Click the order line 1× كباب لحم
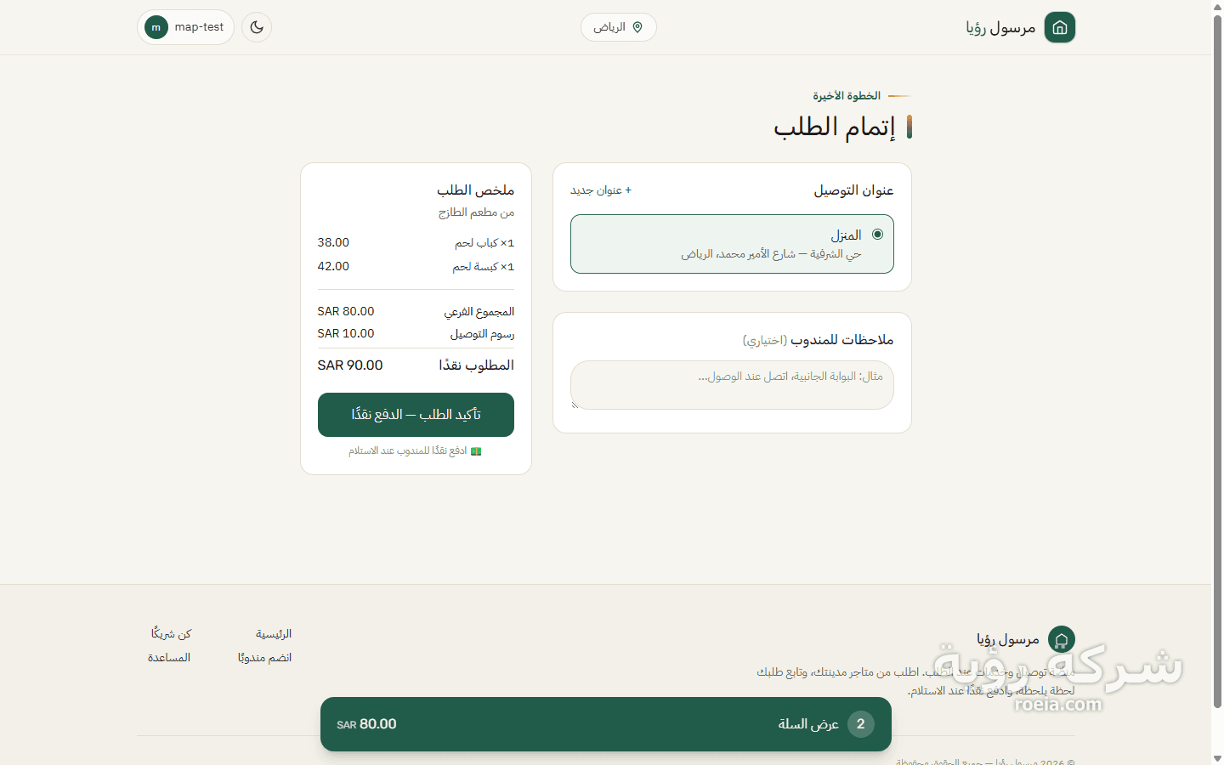The height and width of the screenshot is (765, 1224). coord(484,243)
